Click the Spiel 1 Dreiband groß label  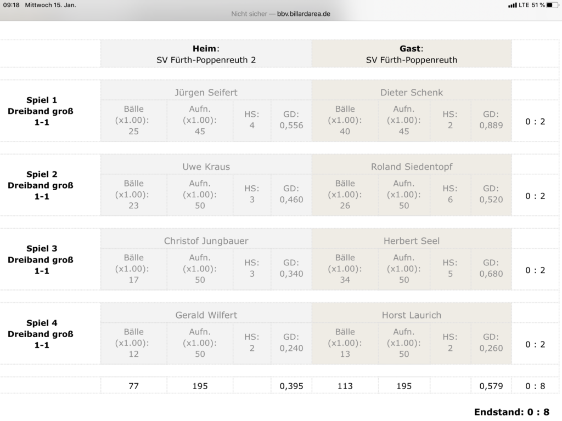tap(42, 111)
